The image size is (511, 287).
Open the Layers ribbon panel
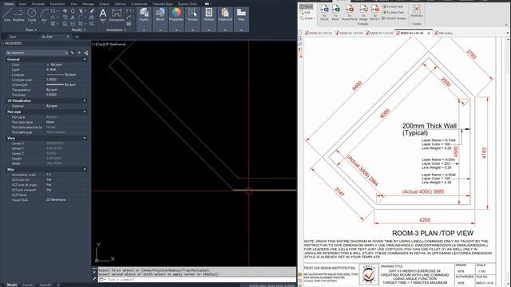tap(144, 19)
